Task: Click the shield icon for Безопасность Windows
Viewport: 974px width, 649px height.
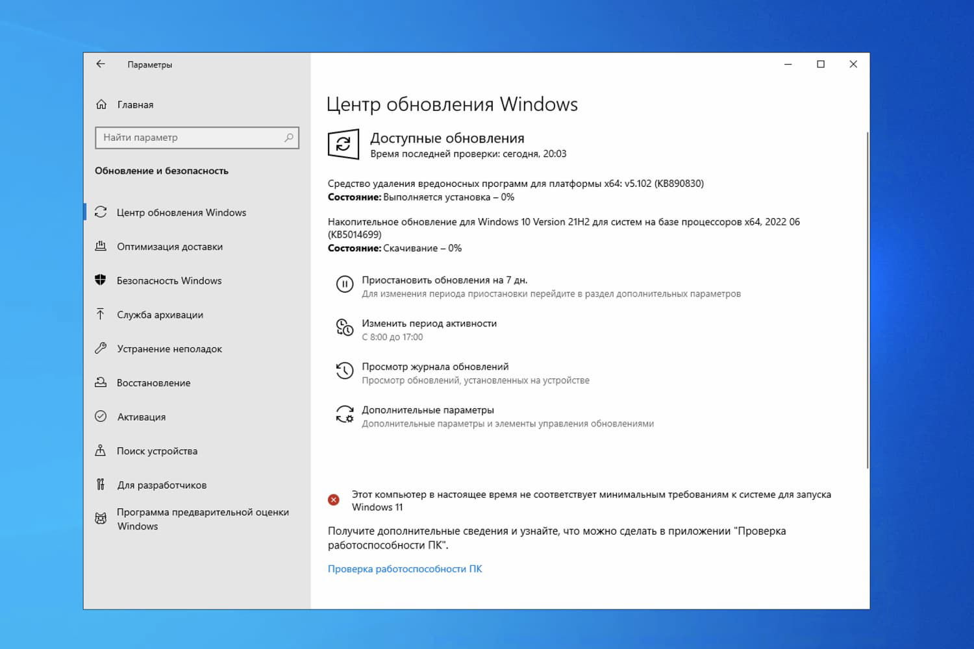Action: point(101,280)
